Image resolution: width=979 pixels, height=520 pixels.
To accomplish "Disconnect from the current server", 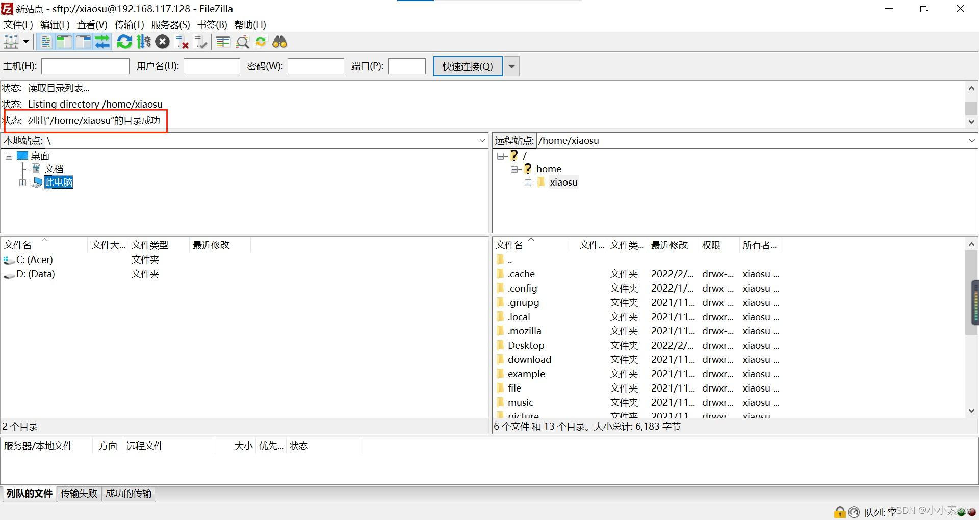I will pyautogui.click(x=181, y=41).
